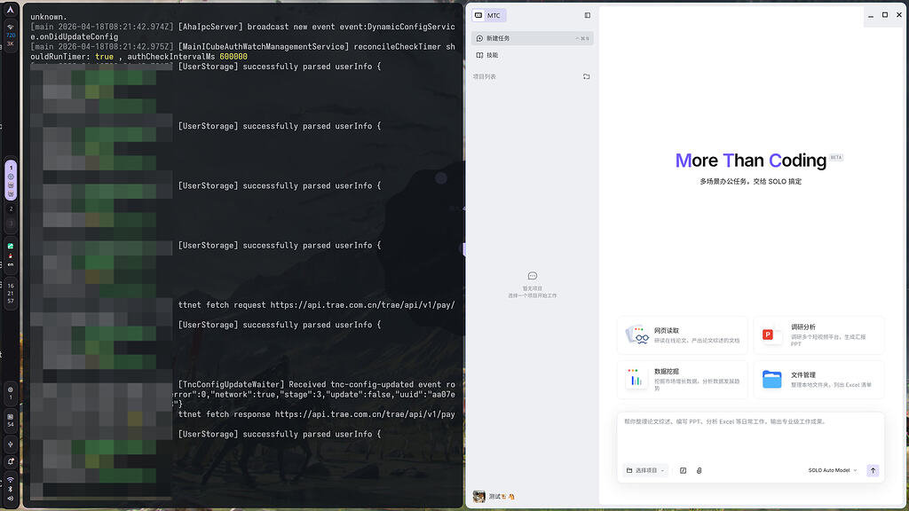Click the slash command icon in input bar

pos(683,470)
